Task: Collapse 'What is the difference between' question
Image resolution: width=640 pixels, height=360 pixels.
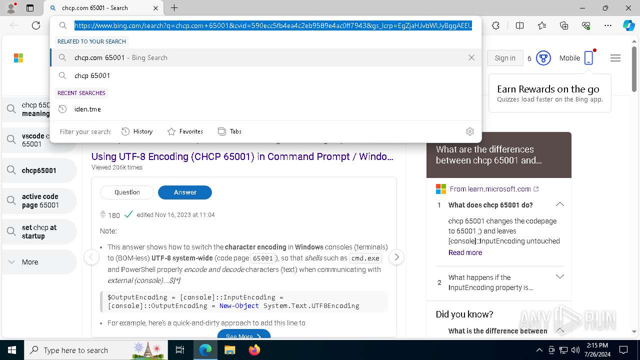Action: [560, 330]
